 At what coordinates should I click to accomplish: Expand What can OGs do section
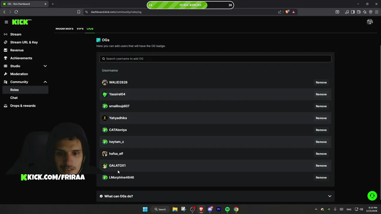[215, 196]
